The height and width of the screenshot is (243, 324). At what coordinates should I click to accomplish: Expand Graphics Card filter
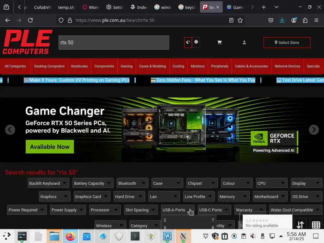point(92,196)
